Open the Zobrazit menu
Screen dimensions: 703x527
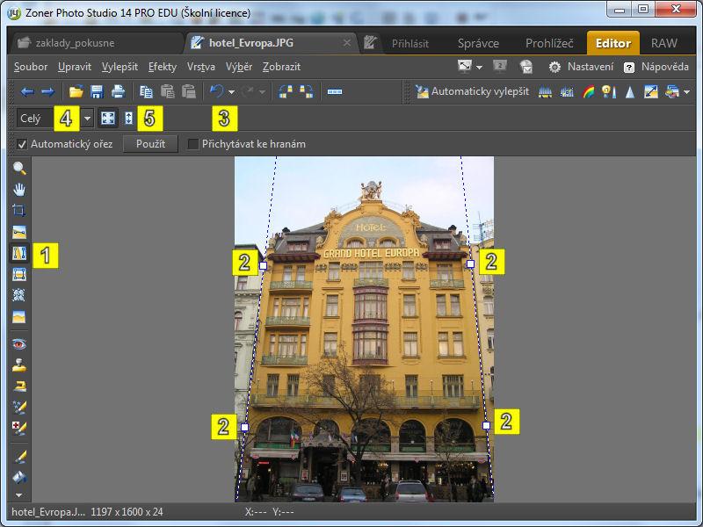click(281, 67)
